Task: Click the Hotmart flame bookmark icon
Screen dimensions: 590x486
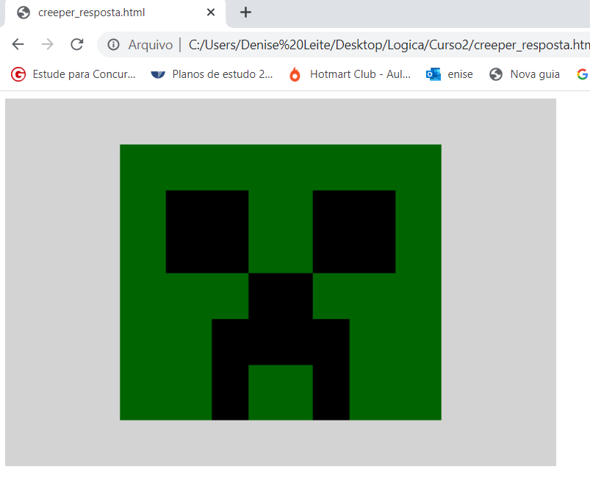Action: click(295, 74)
